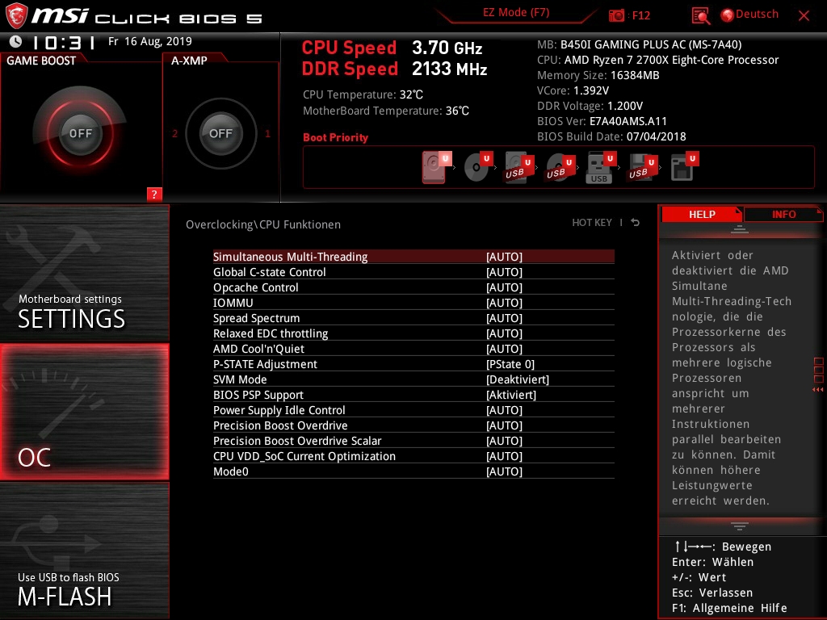Select the USB CD/DVD boot device icon

(x=560, y=167)
